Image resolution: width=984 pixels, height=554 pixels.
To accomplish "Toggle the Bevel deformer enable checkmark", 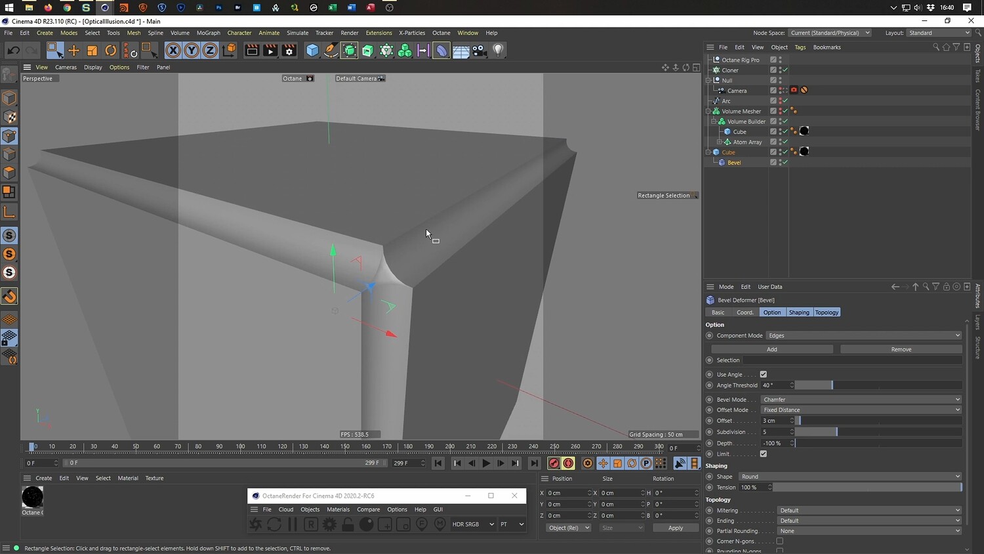I will (785, 163).
